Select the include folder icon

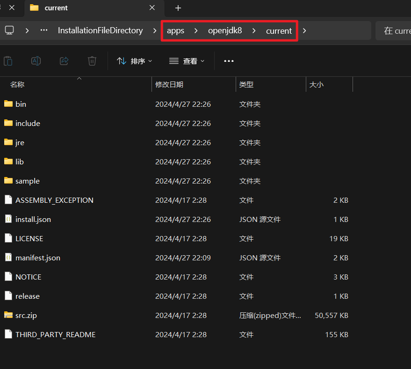pyautogui.click(x=8, y=123)
